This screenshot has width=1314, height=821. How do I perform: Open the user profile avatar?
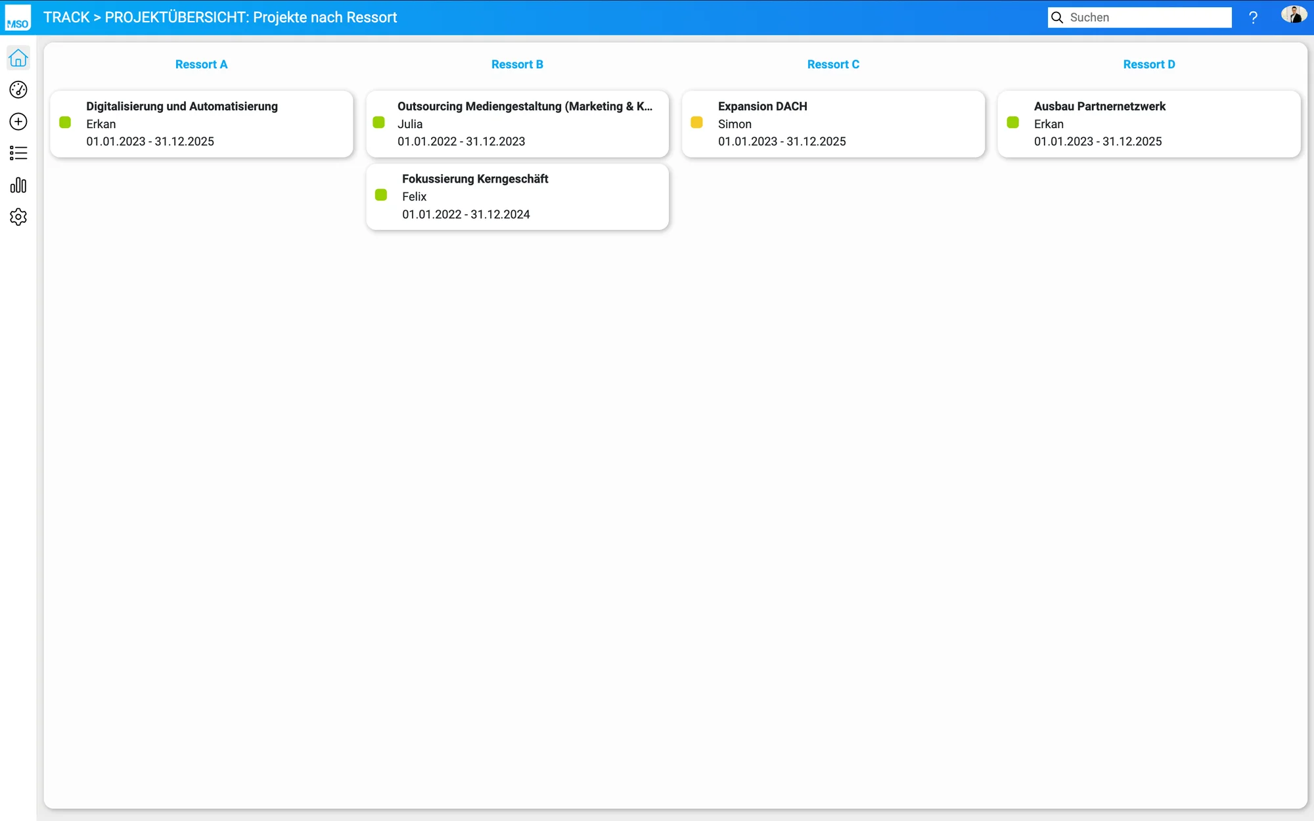point(1294,15)
